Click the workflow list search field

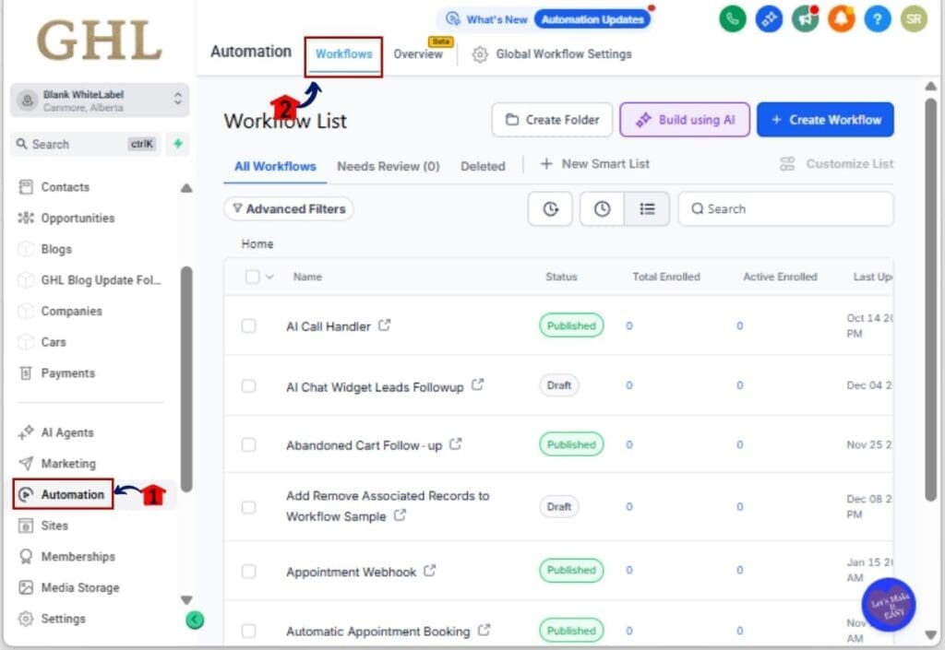(x=784, y=208)
